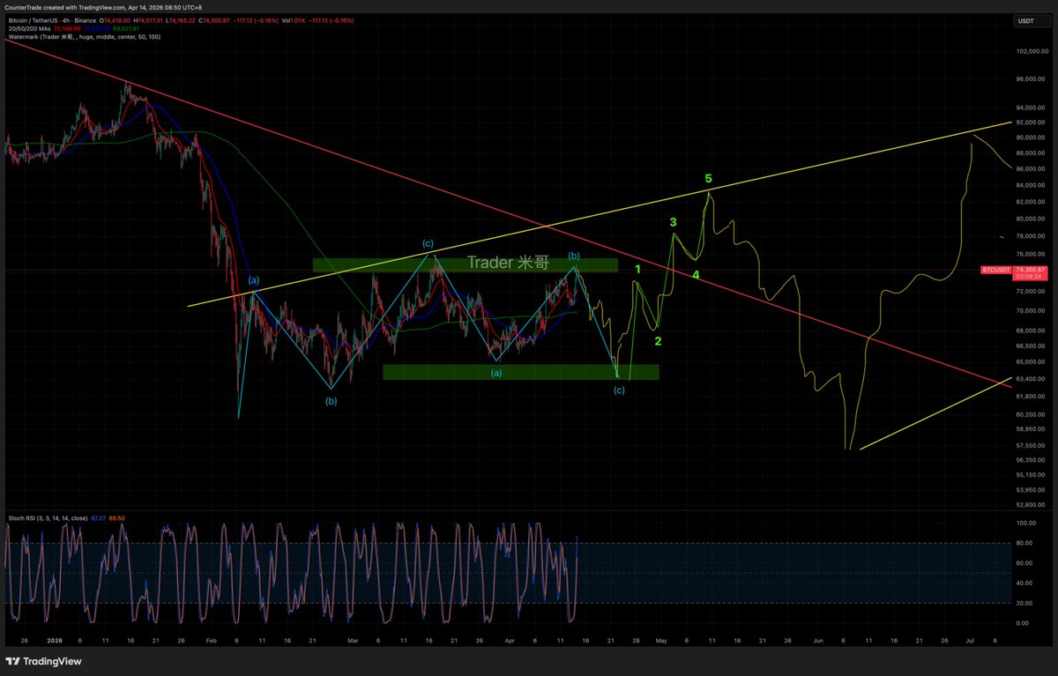Click the Stoch RSI indicator legend

(x=48, y=518)
